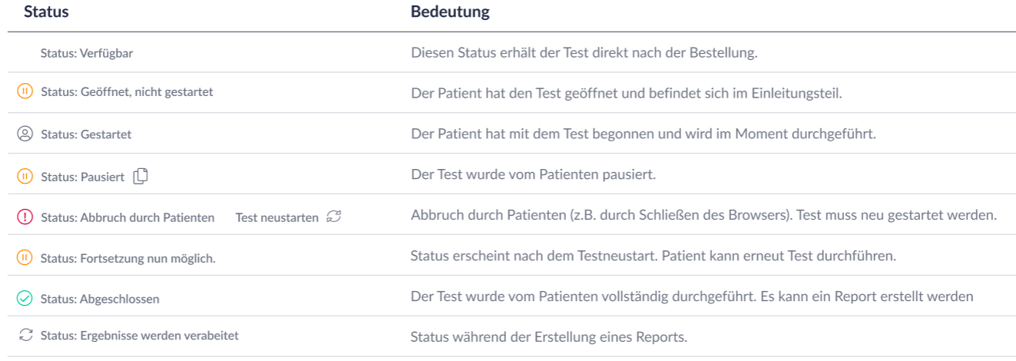Click the orange pause icon beside "Status: Pausiert"
This screenshot has width=1016, height=361.
coord(25,176)
